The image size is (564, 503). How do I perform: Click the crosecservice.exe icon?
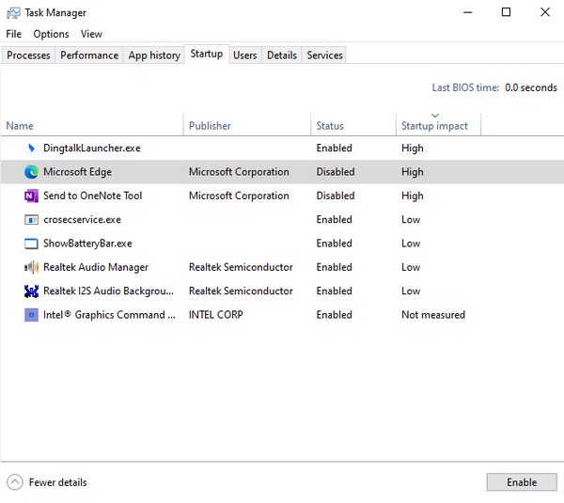(31, 219)
